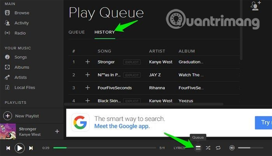The image size is (272, 156).
Task: Select the song title Stronger in the list
Action: pyautogui.click(x=106, y=62)
